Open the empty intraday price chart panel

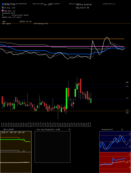[x=52, y=147]
